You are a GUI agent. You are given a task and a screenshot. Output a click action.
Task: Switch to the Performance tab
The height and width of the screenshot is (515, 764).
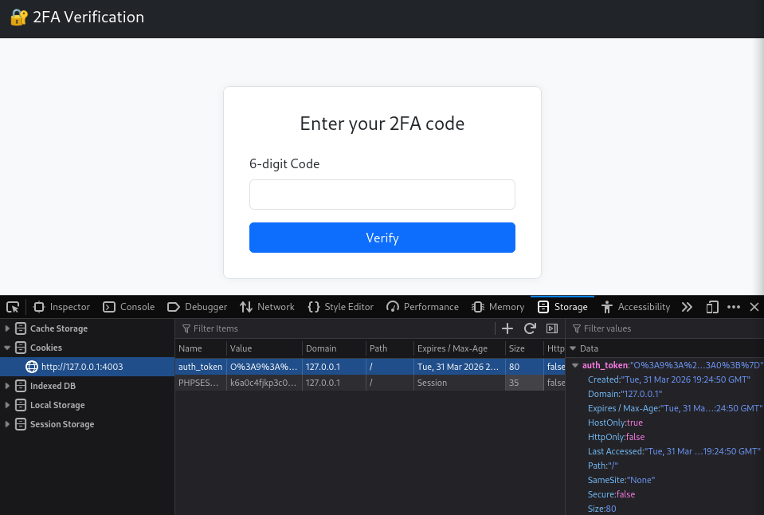(422, 307)
